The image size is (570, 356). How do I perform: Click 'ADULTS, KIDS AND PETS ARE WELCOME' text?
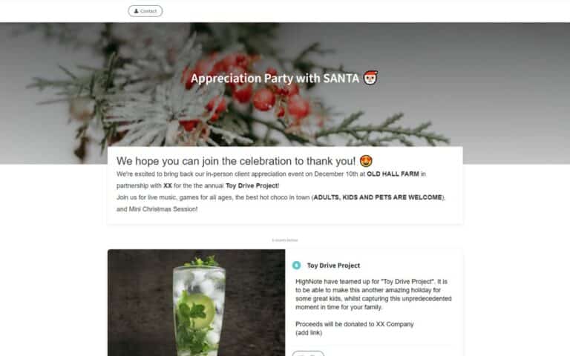(378, 197)
